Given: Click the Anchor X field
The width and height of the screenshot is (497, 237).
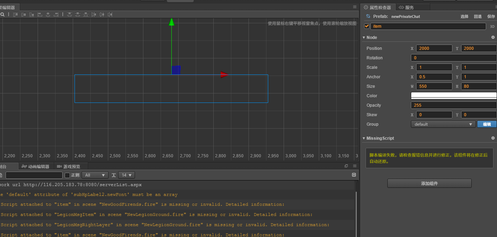Looking at the screenshot, I should 434,77.
